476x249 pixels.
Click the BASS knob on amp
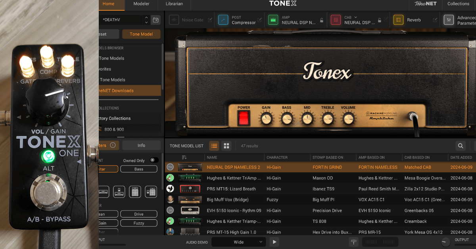click(x=286, y=118)
